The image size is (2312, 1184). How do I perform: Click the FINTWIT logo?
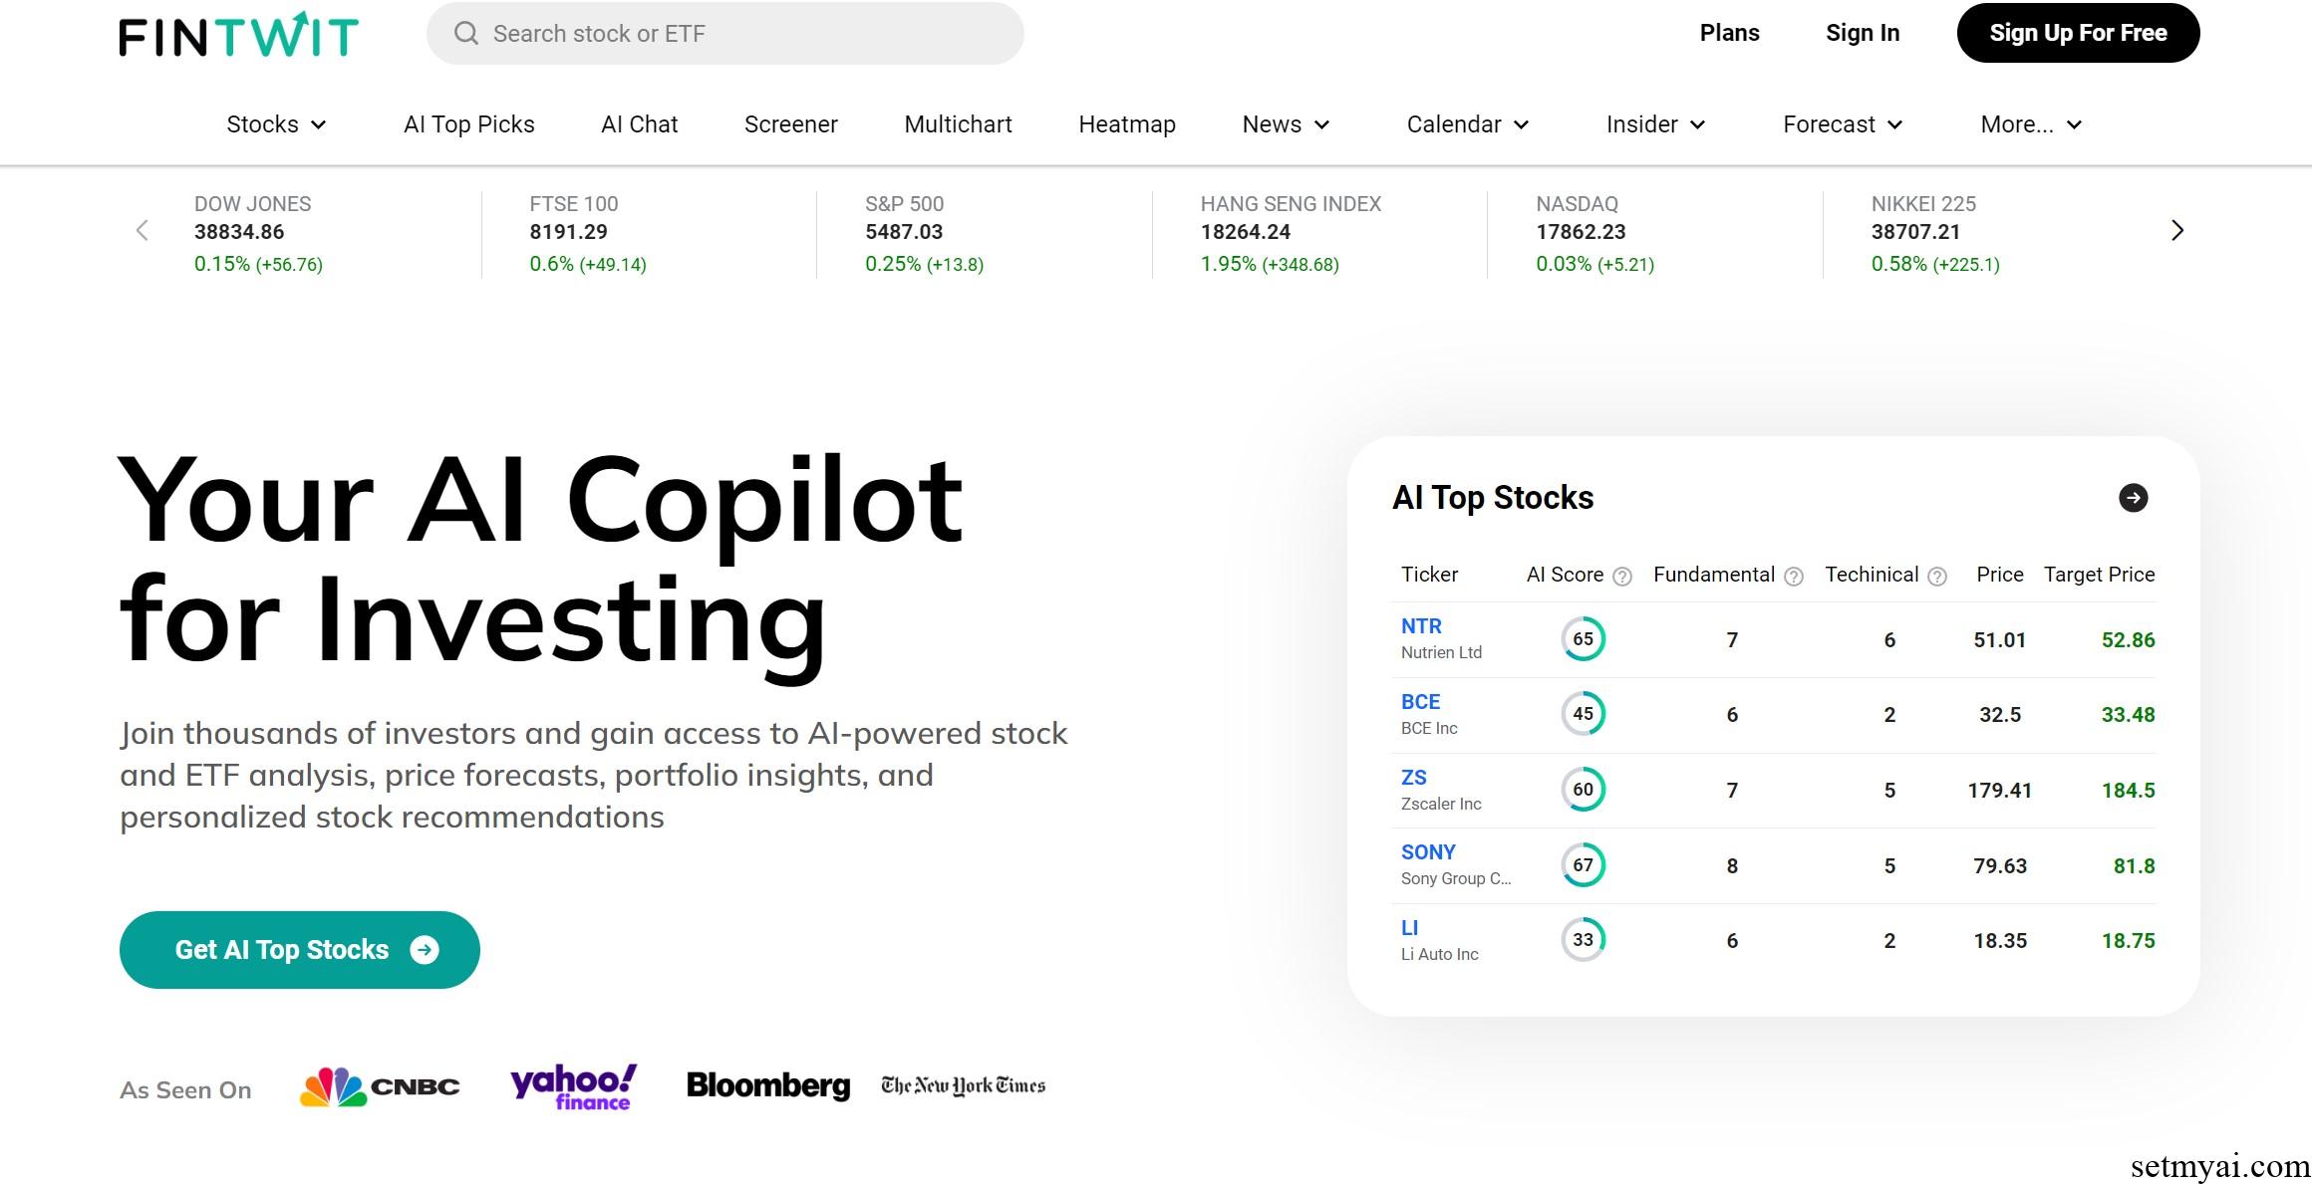pyautogui.click(x=239, y=34)
